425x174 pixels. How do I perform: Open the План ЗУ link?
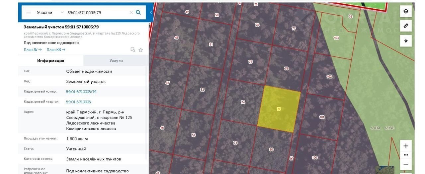coord(33,50)
